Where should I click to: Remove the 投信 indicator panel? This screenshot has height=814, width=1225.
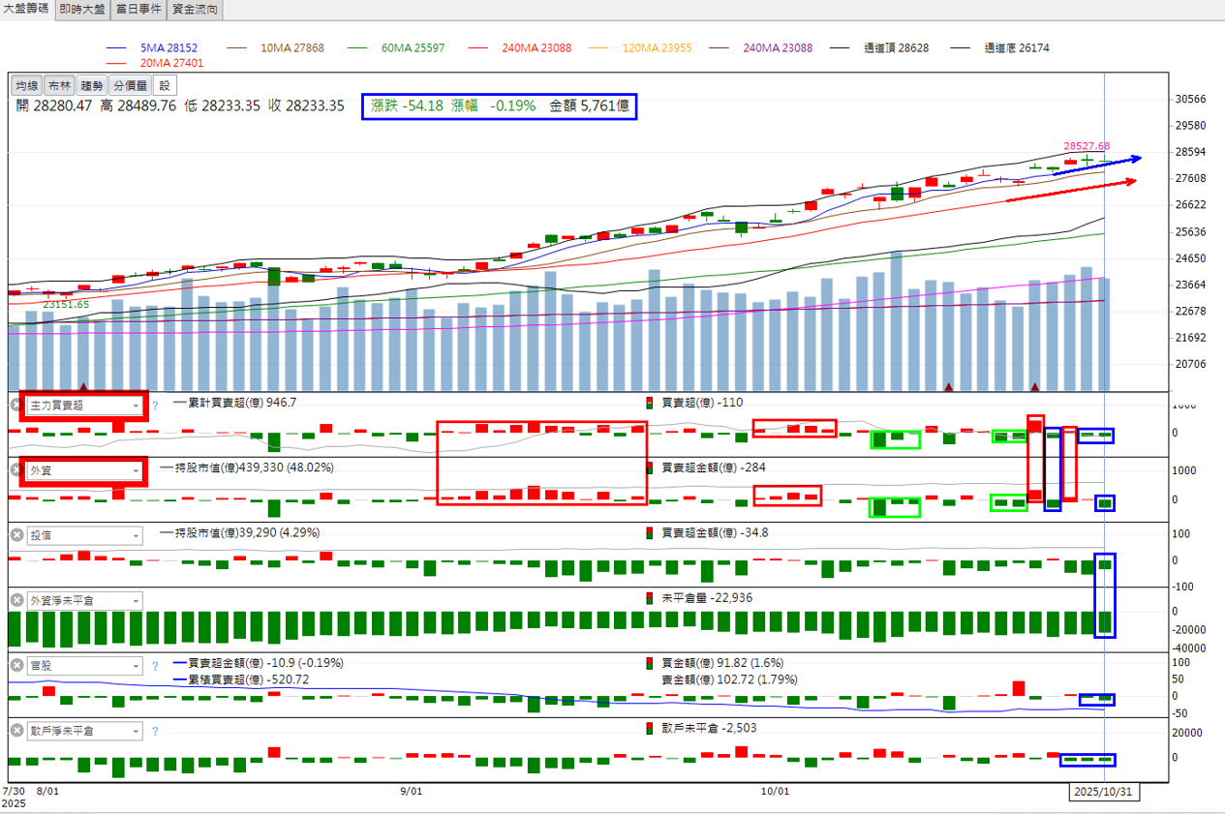(15, 535)
